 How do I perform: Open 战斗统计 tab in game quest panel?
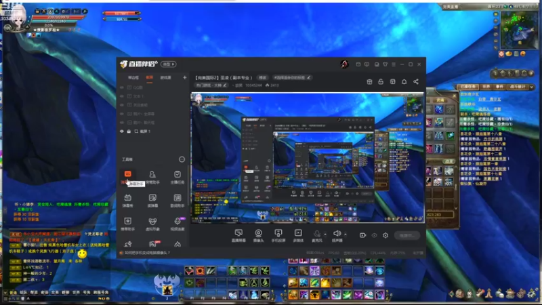[518, 87]
